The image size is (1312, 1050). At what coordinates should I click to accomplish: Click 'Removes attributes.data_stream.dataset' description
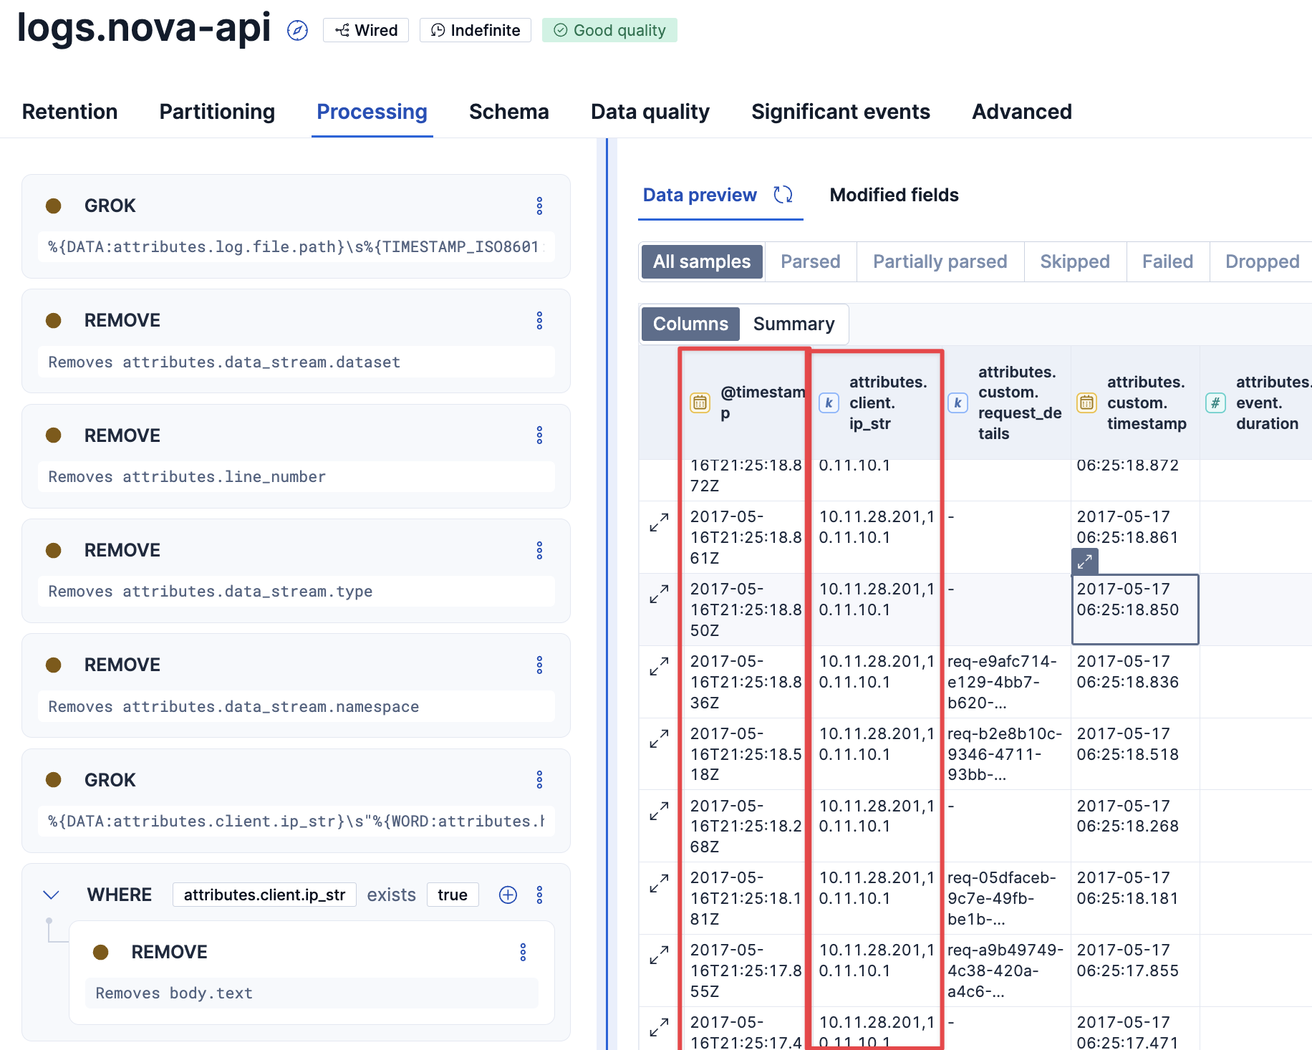(296, 362)
